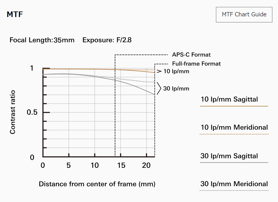Image resolution: width=278 pixels, height=202 pixels.
Task: Click the MTF heading
Action: pyautogui.click(x=15, y=14)
